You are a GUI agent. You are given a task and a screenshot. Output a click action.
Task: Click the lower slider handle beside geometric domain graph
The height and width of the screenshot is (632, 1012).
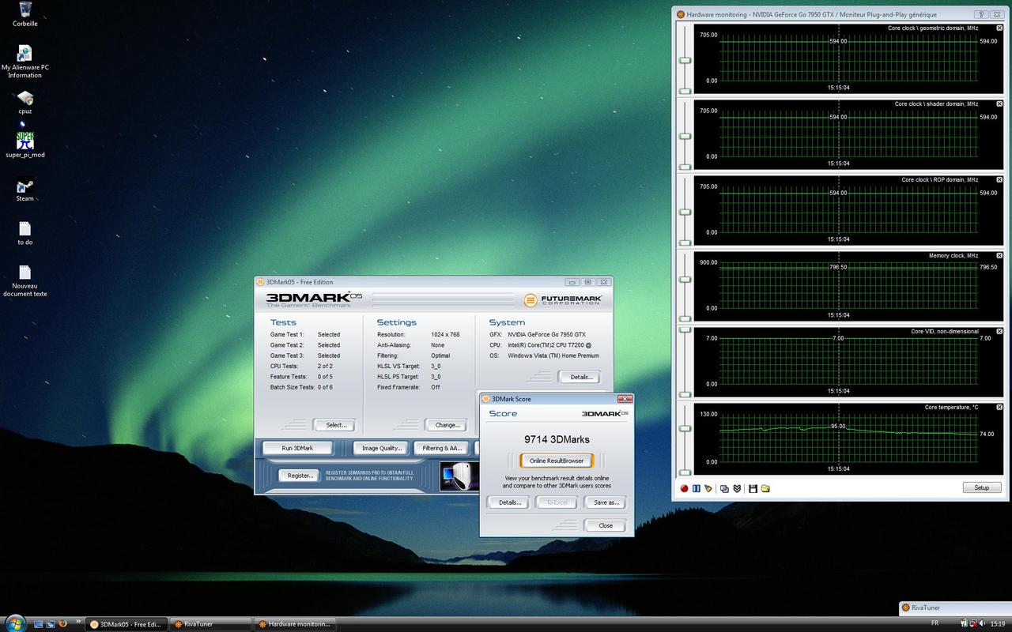(685, 91)
